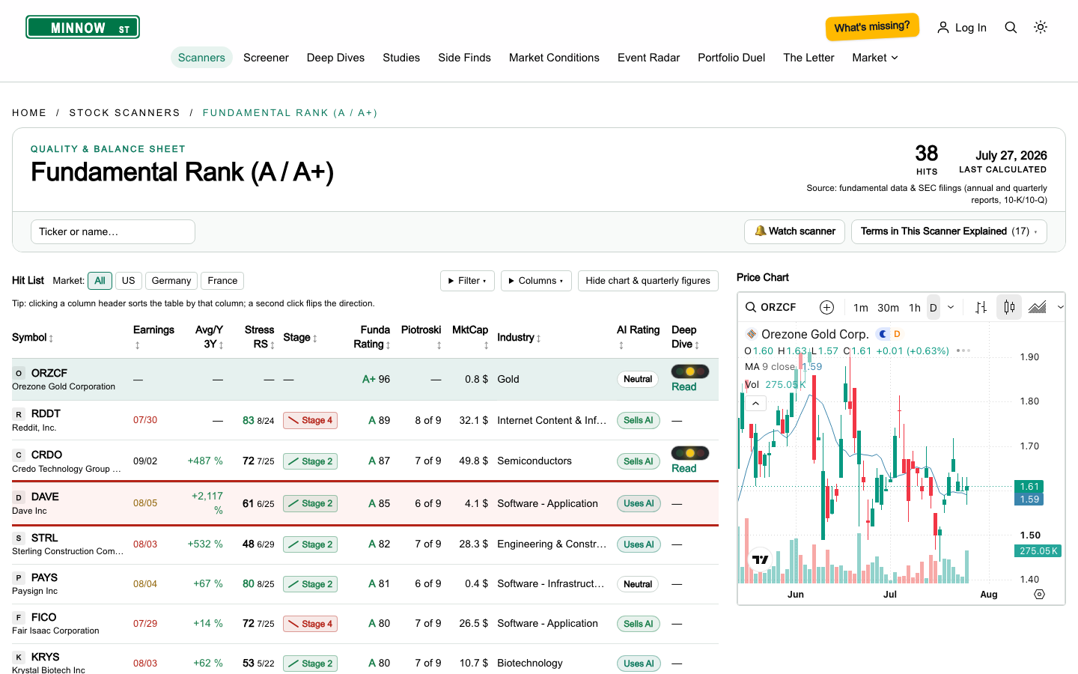Open the chart legend more-options dots
This screenshot has height=674, width=1078.
[963, 350]
